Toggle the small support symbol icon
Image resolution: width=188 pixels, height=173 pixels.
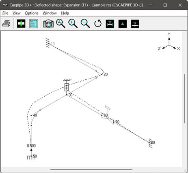tap(123, 24)
